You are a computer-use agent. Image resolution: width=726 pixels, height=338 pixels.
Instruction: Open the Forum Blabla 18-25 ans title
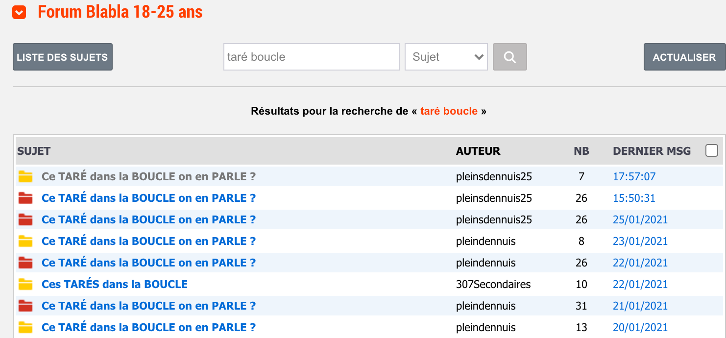pyautogui.click(x=120, y=12)
